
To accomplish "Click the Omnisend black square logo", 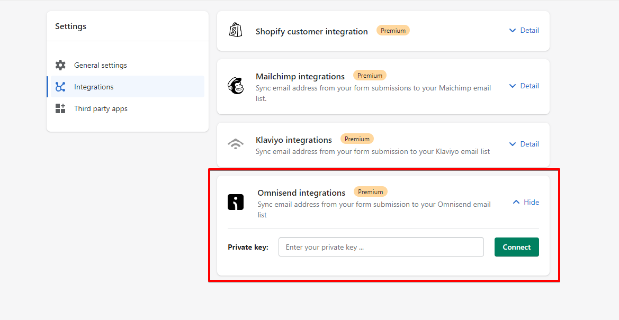I will 236,202.
